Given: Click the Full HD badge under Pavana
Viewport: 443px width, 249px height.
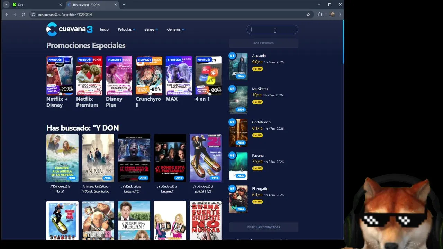Looking at the screenshot, I should click(257, 168).
